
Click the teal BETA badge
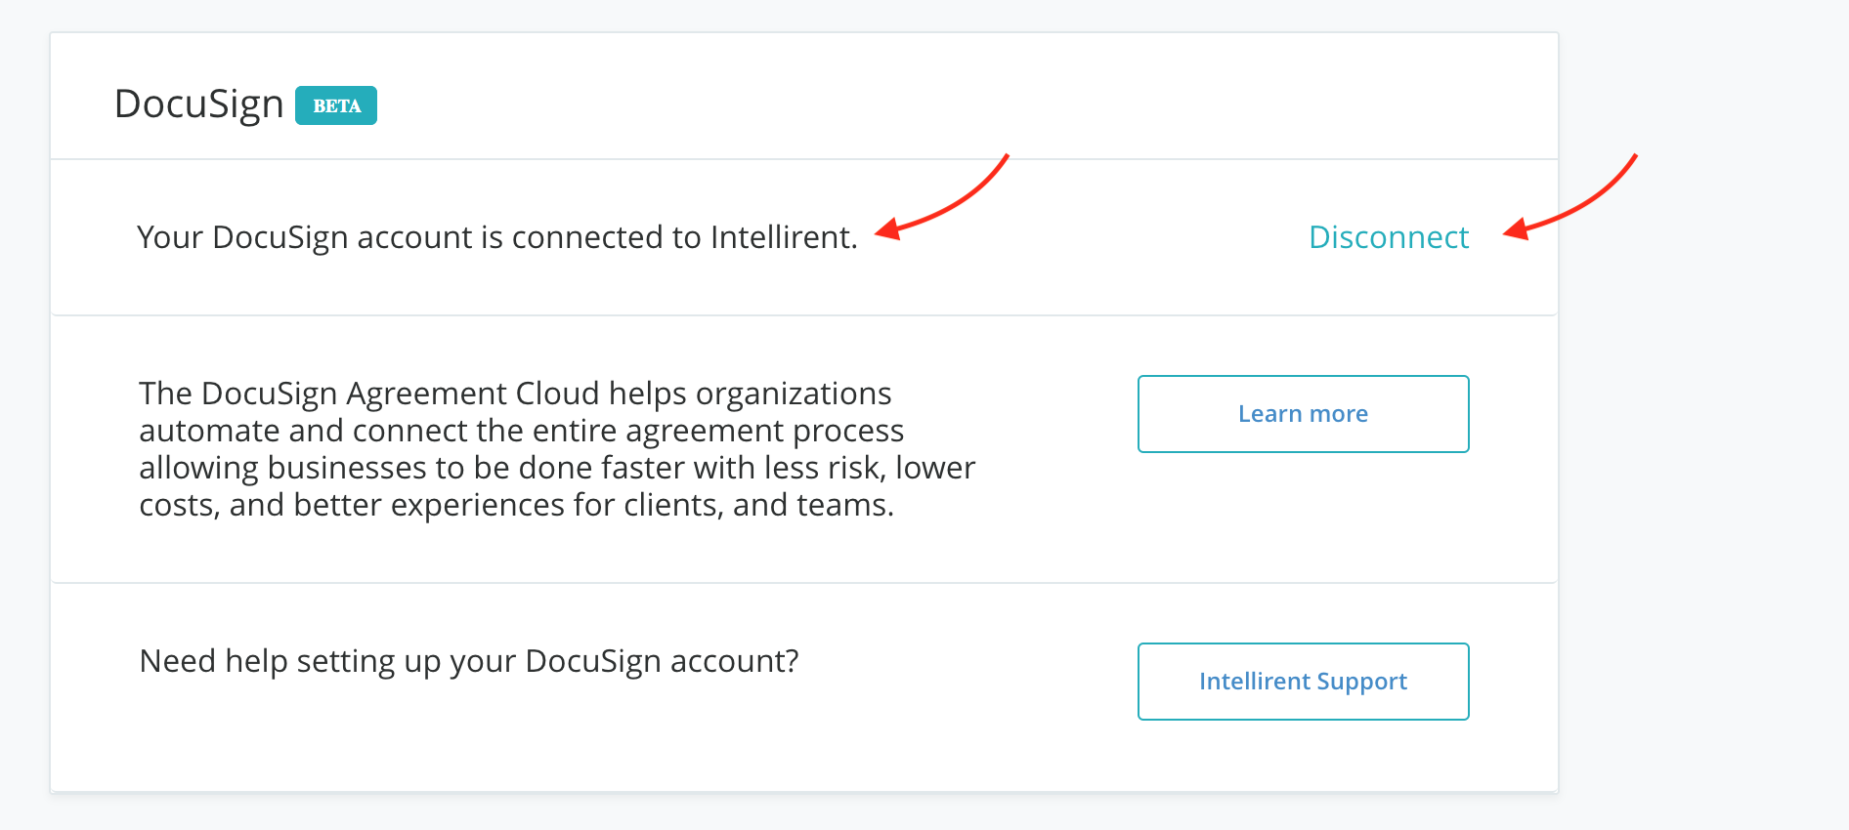point(336,105)
